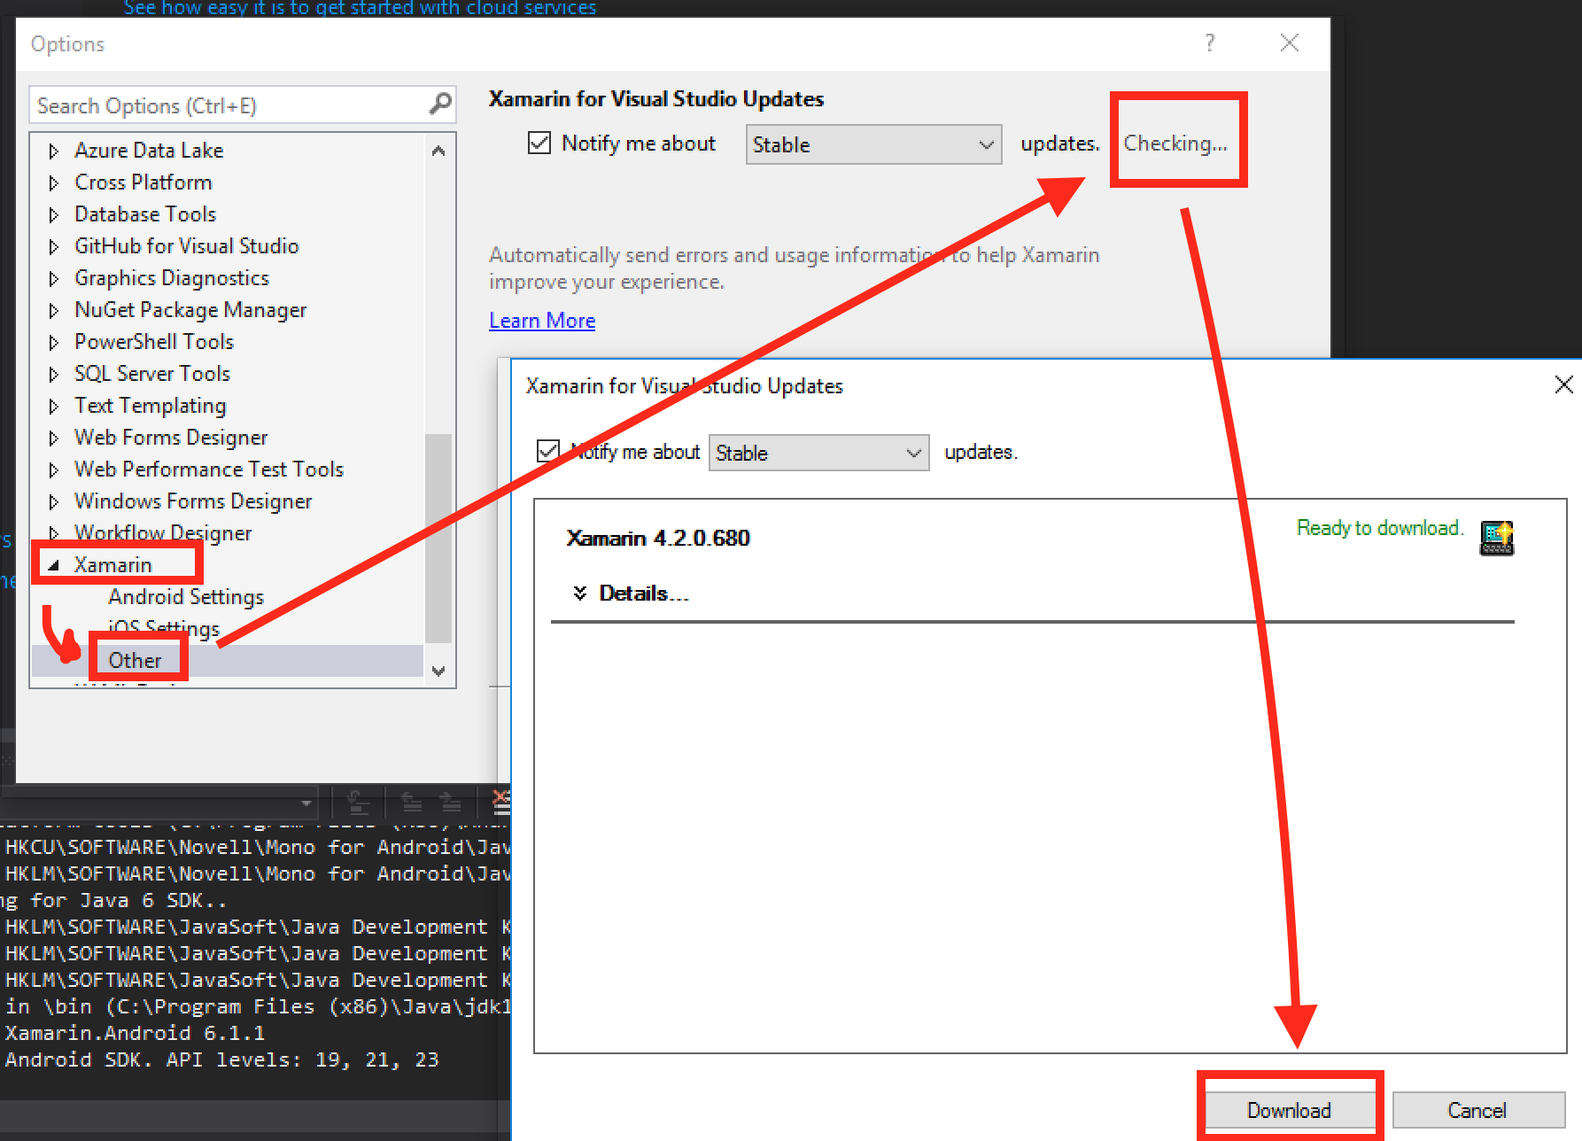Expand the NuGet Package Manager node
This screenshot has width=1582, height=1141.
pyautogui.click(x=54, y=310)
